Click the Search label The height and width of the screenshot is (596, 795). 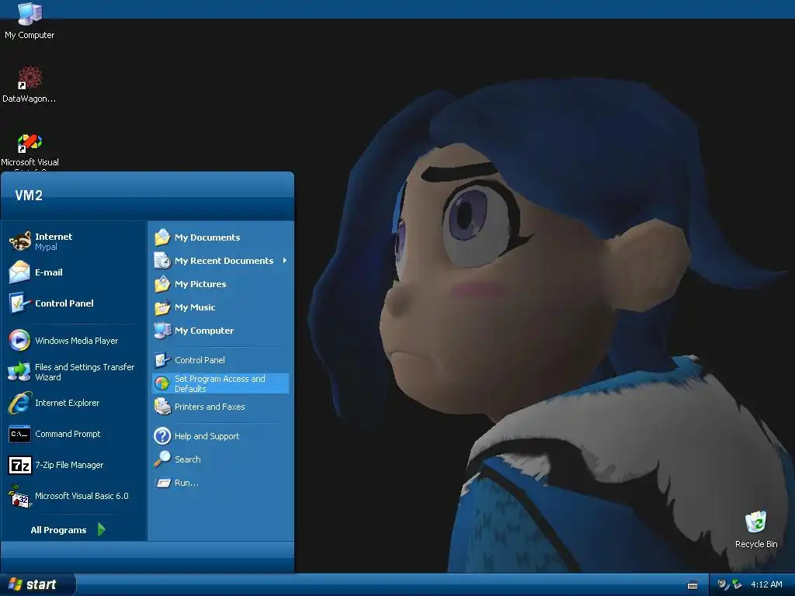pos(188,459)
